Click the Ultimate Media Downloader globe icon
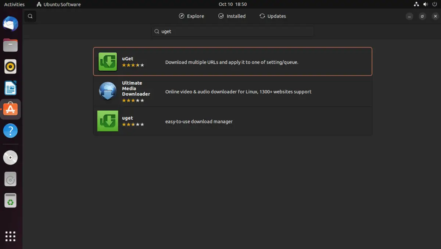The image size is (441, 249). click(x=108, y=91)
